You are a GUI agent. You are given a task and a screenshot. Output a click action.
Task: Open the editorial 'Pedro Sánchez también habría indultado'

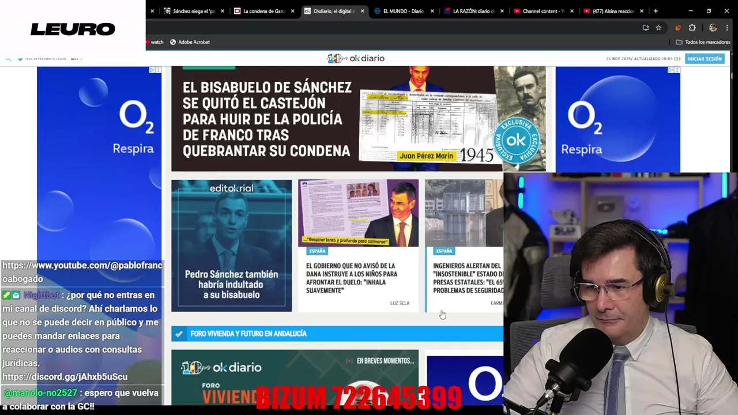(x=231, y=246)
